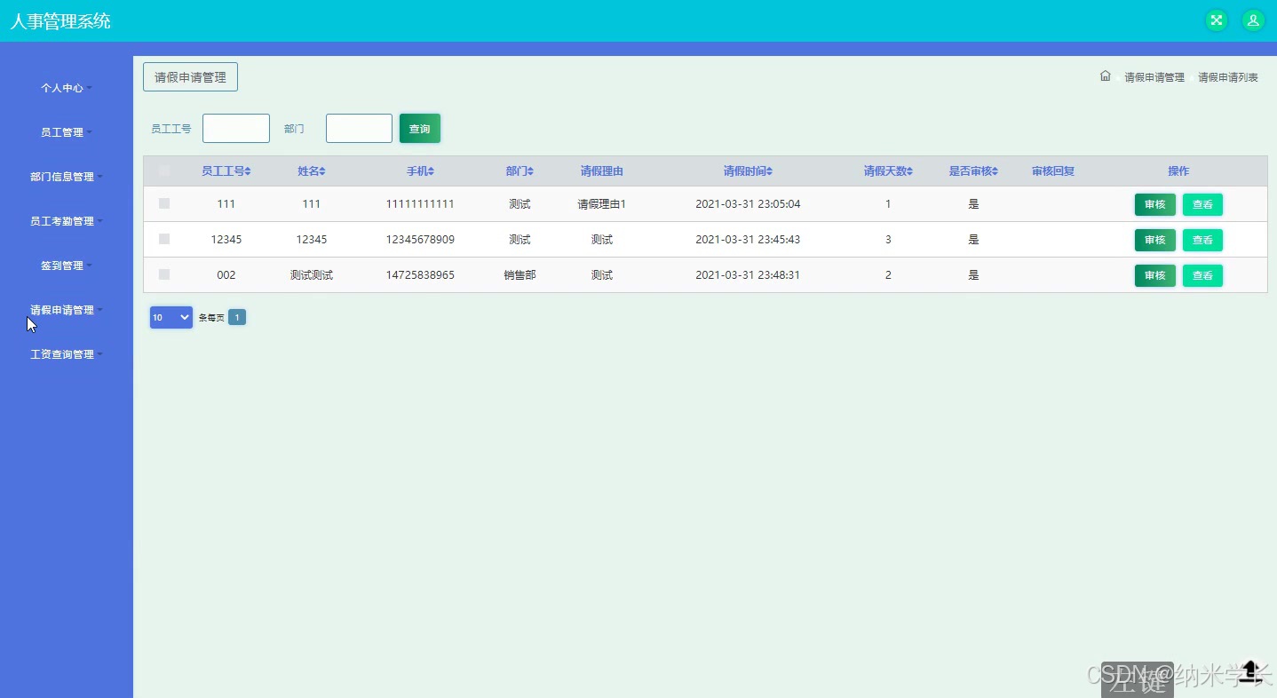The width and height of the screenshot is (1277, 698).
Task: Open the user profile icon in header
Action: point(1253,20)
